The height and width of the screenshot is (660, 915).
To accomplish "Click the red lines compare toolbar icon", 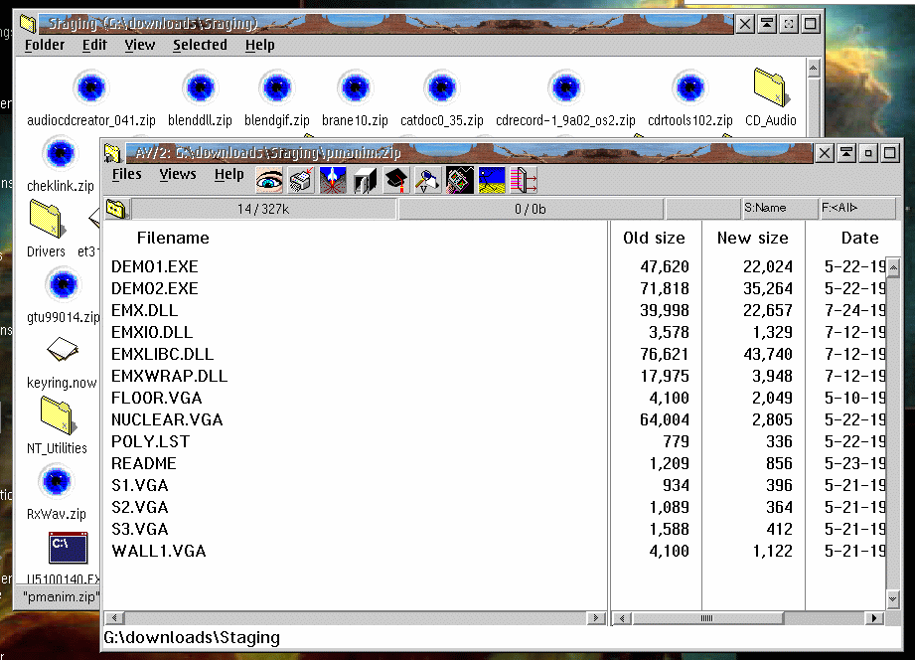I will click(x=524, y=180).
